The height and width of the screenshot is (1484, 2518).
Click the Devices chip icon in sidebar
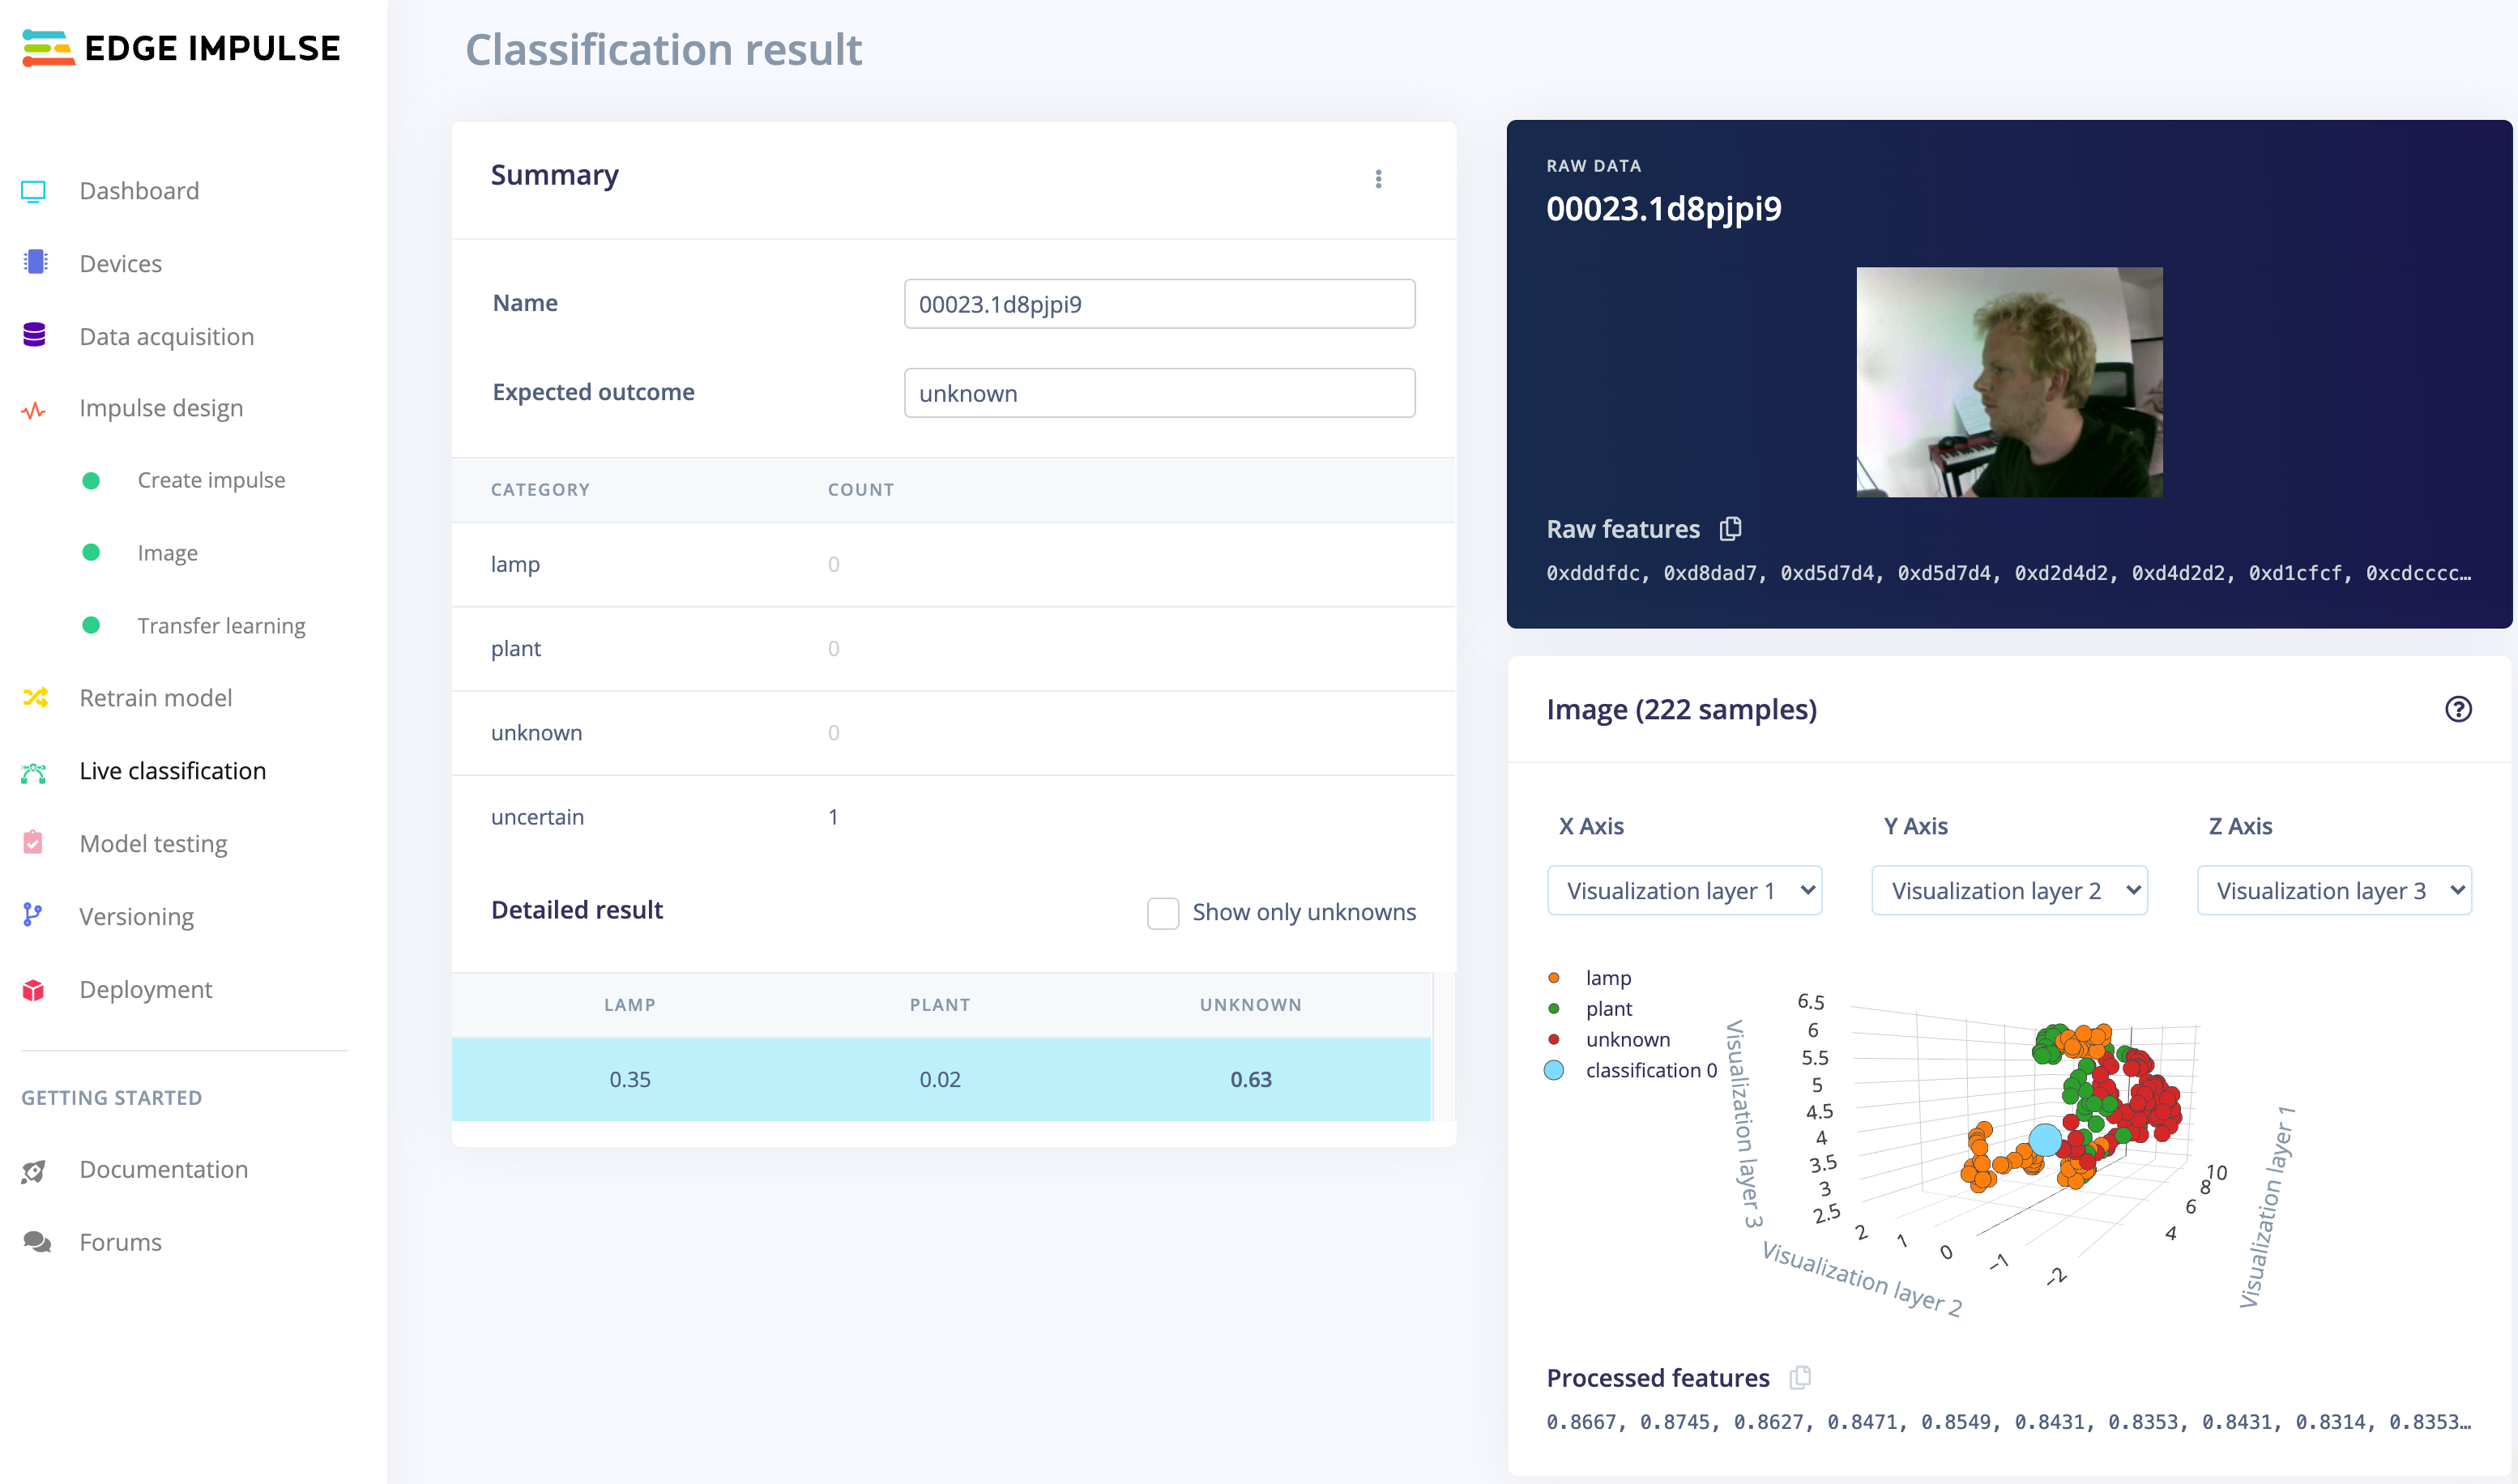(x=35, y=263)
